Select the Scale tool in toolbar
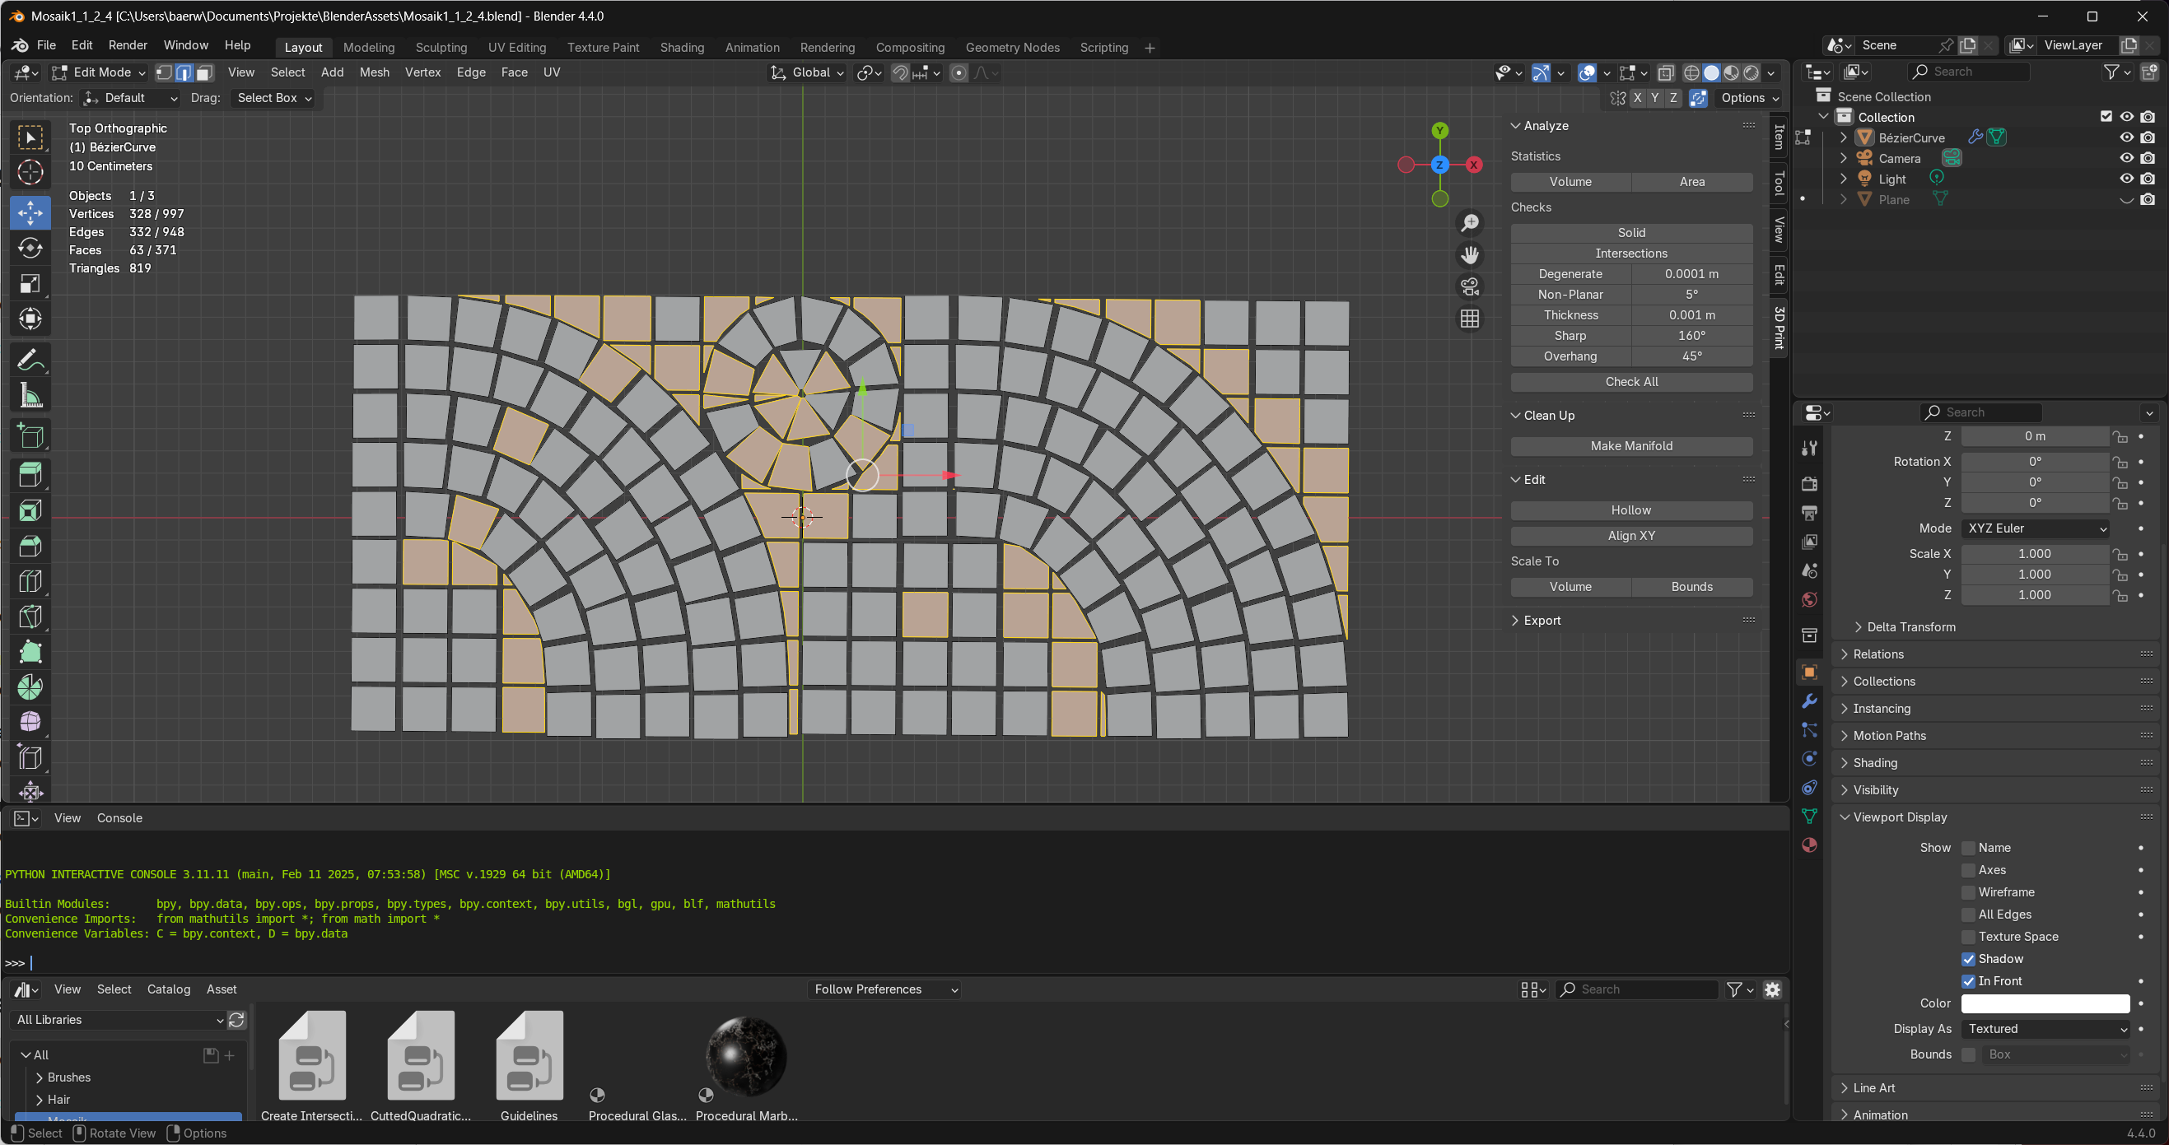 [x=30, y=284]
